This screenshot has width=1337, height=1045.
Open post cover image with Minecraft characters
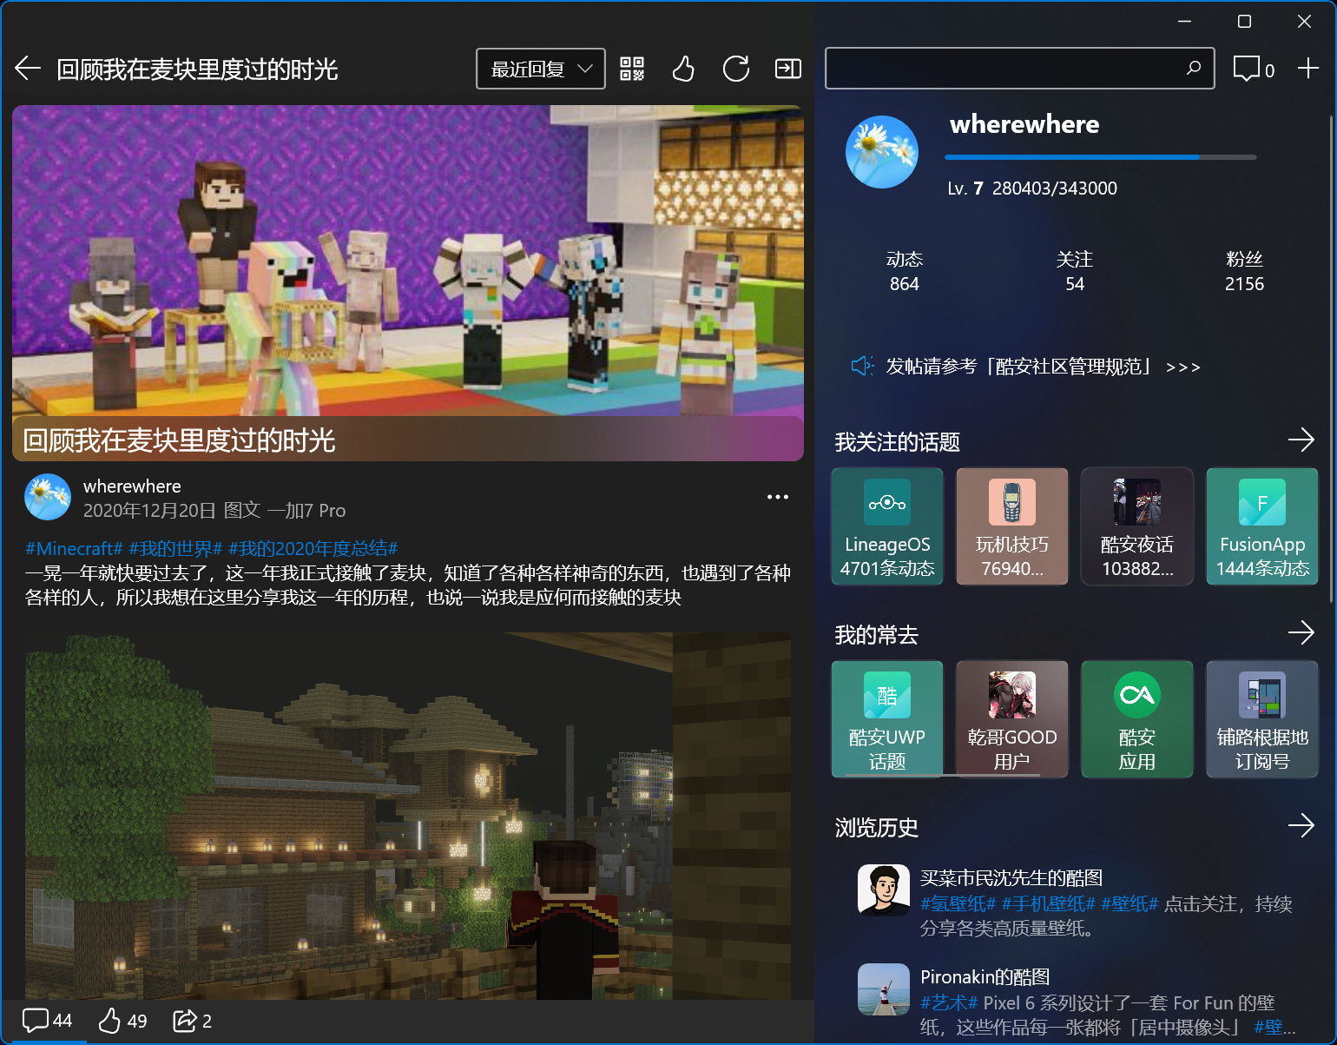point(408,282)
